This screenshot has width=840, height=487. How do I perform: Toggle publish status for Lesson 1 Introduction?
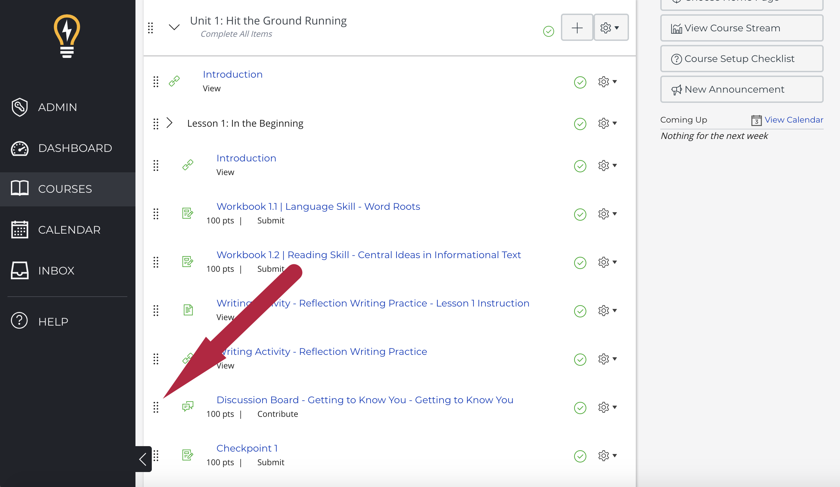pos(580,166)
